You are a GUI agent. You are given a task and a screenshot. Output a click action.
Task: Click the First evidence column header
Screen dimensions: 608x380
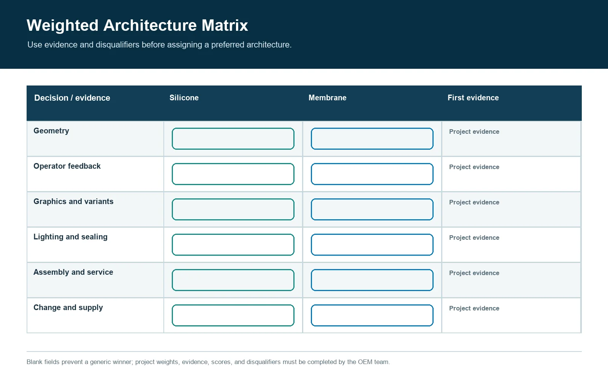[x=473, y=98]
